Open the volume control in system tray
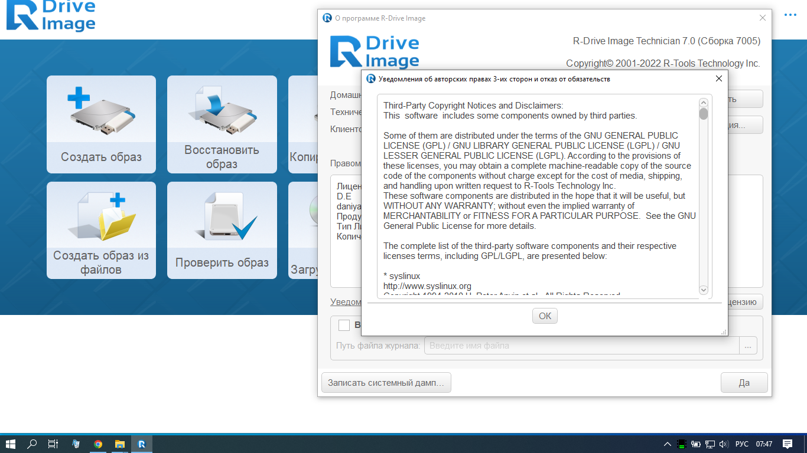 click(x=724, y=444)
